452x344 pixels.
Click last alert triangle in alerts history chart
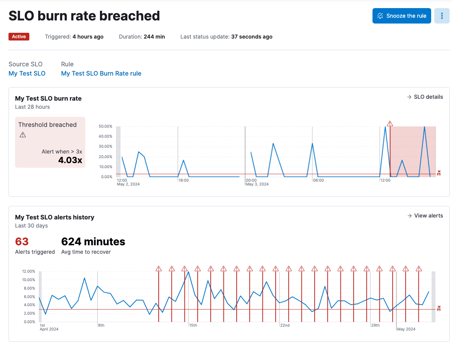pos(419,268)
